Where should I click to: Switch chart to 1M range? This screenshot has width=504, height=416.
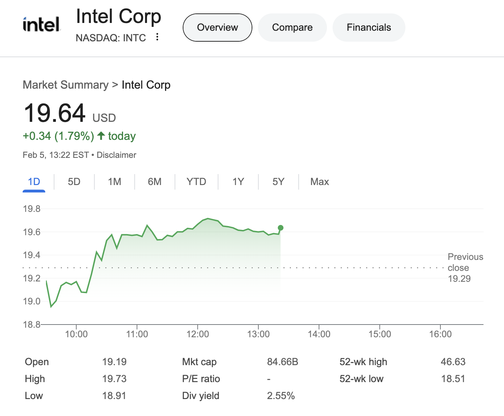[x=115, y=182]
